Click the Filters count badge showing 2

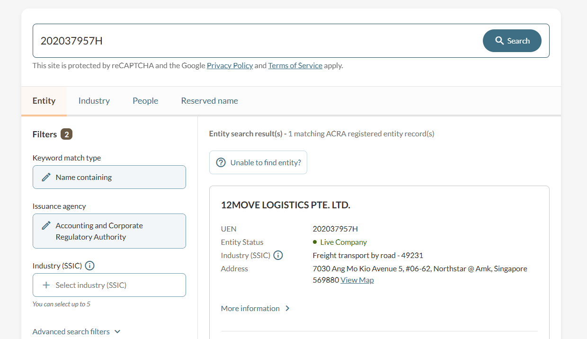pos(67,134)
